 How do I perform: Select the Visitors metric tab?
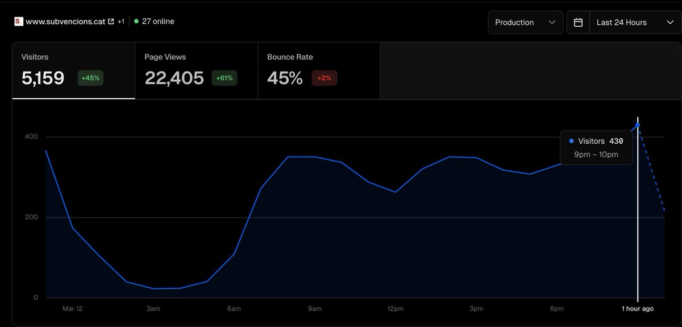(x=74, y=70)
